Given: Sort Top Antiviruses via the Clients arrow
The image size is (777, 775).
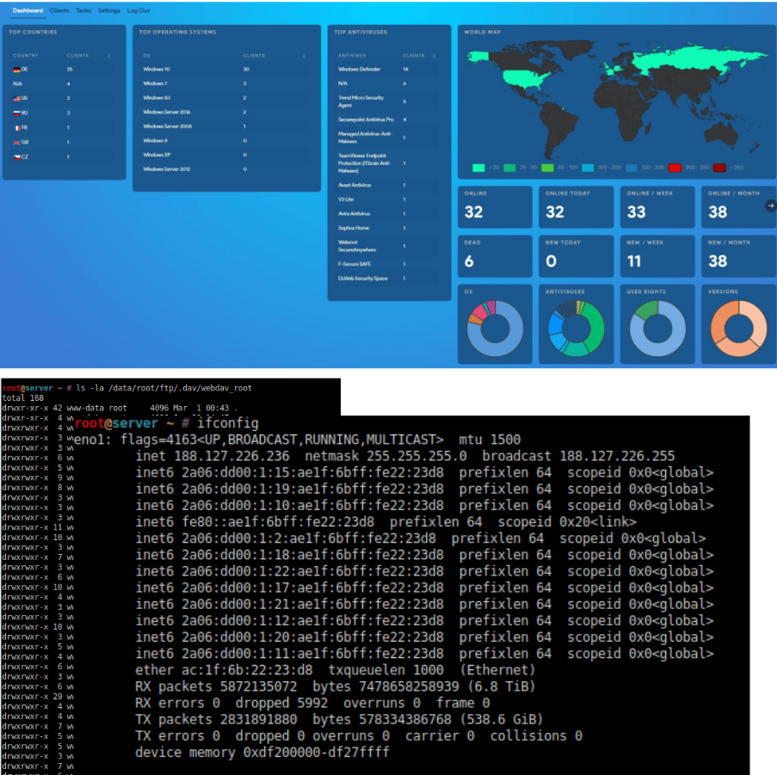Looking at the screenshot, I should pos(433,56).
